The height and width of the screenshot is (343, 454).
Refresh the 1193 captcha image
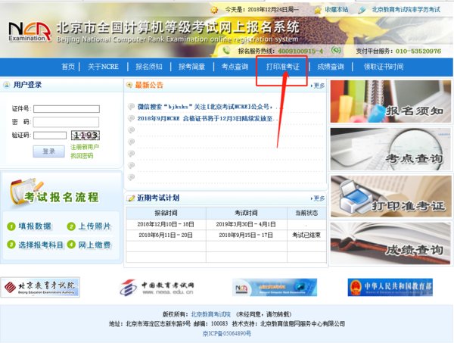(x=86, y=135)
